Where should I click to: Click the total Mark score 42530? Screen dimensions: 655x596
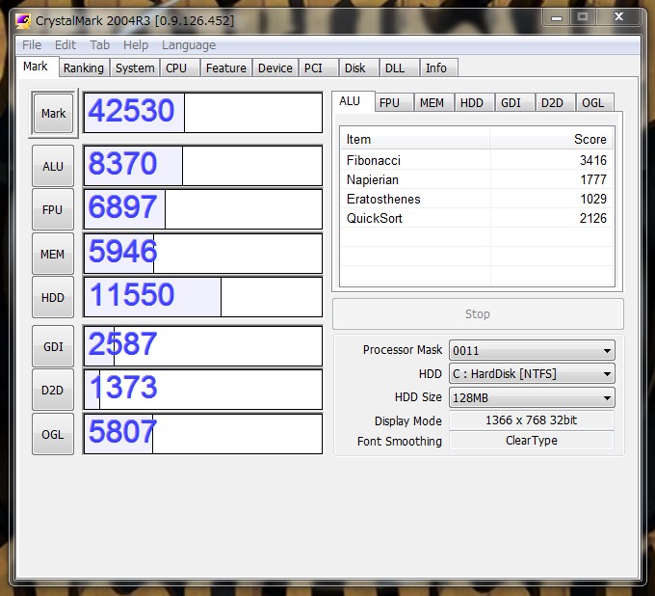pos(131,111)
